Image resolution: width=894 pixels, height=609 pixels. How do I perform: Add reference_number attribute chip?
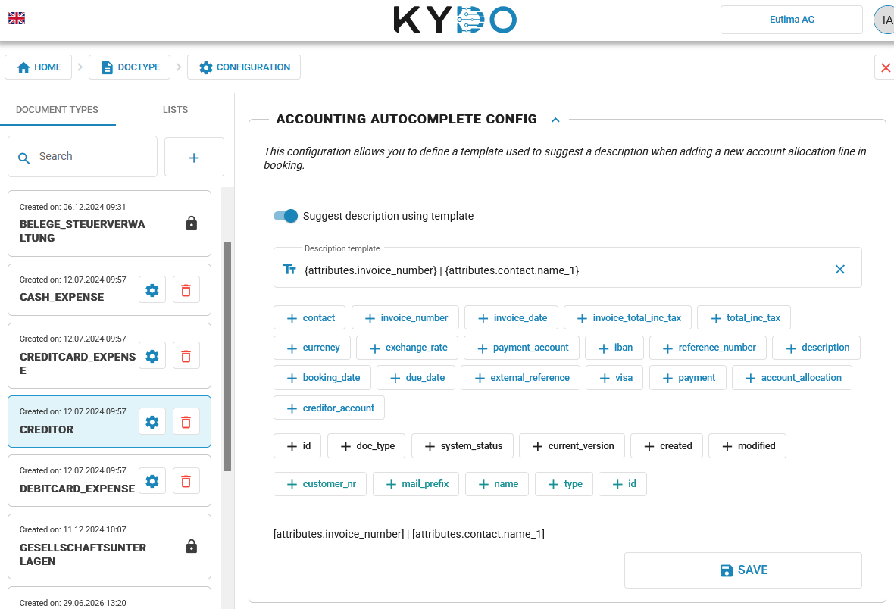click(x=708, y=347)
